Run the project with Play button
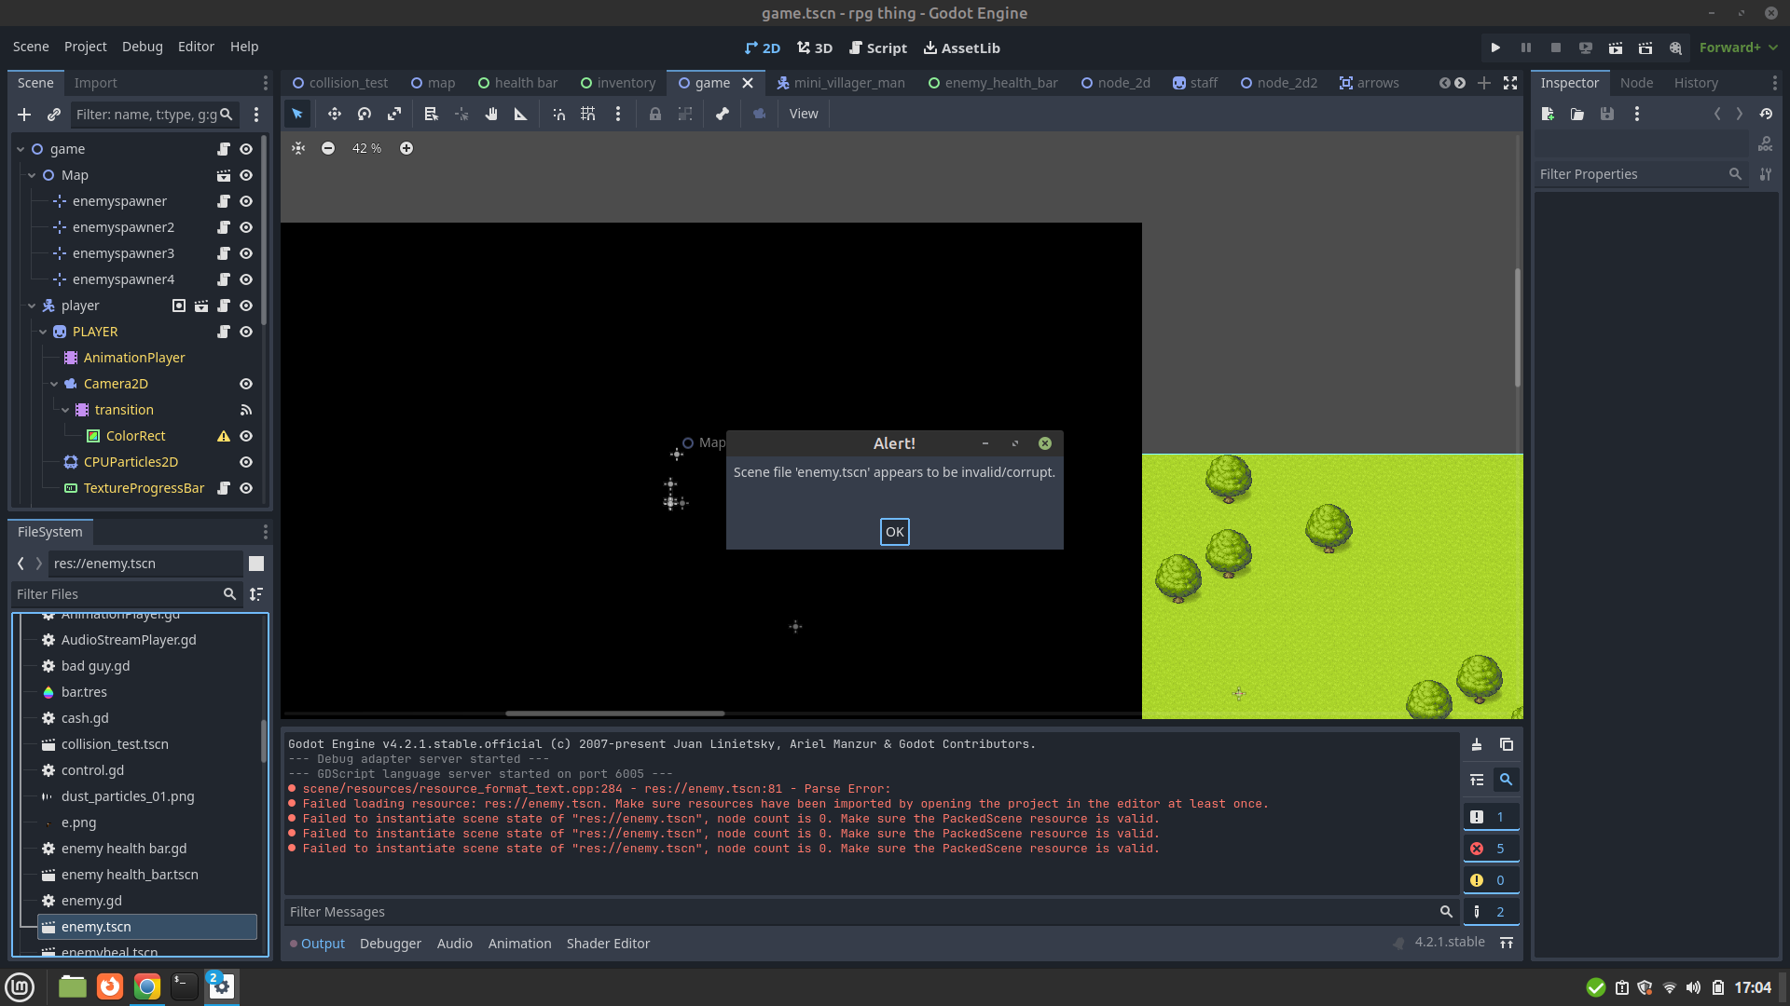 pyautogui.click(x=1495, y=48)
